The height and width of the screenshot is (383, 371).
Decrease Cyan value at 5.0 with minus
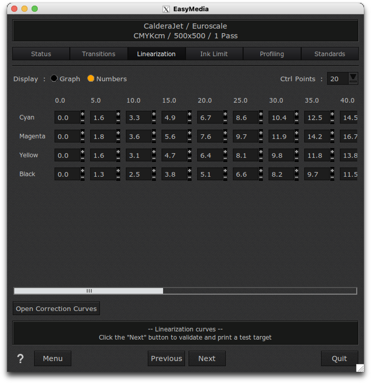pyautogui.click(x=118, y=121)
